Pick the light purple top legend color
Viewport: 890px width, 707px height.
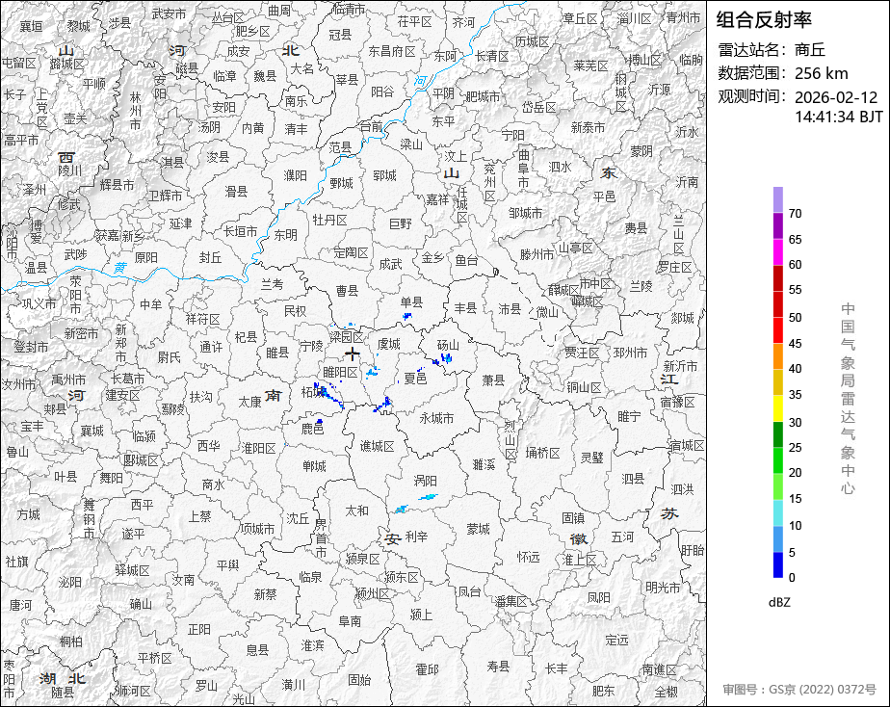tap(777, 199)
